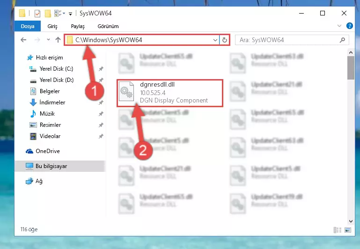360x249 pixels.
Task: Open Müzik in the sidebar
Action: (47, 114)
